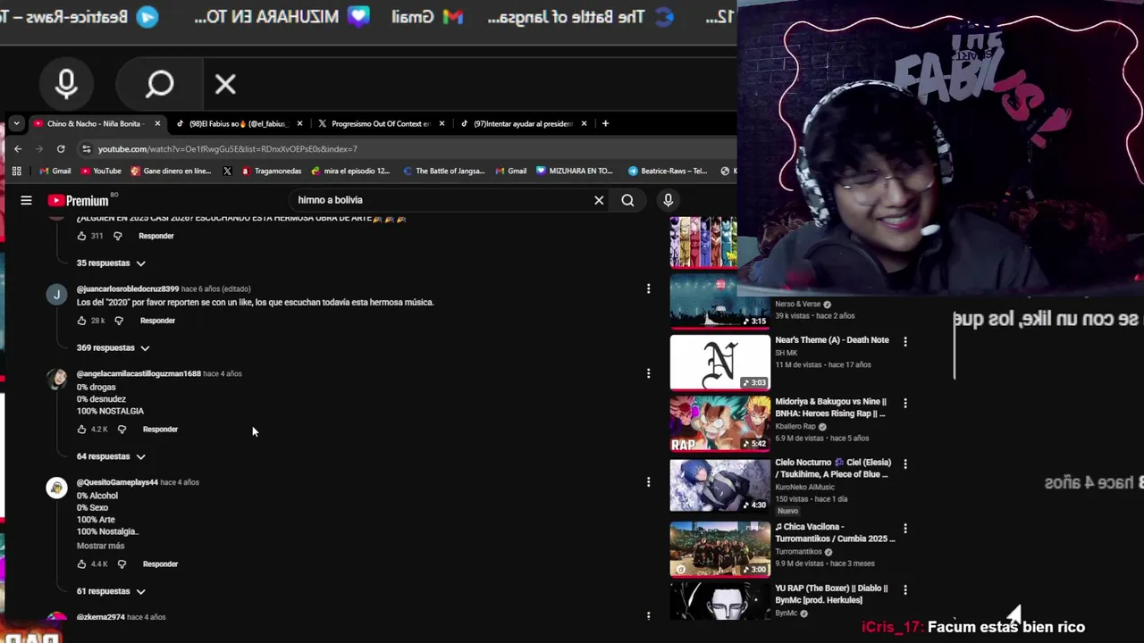The image size is (1144, 643).
Task: Open site info icon in address bar
Action: pos(86,149)
